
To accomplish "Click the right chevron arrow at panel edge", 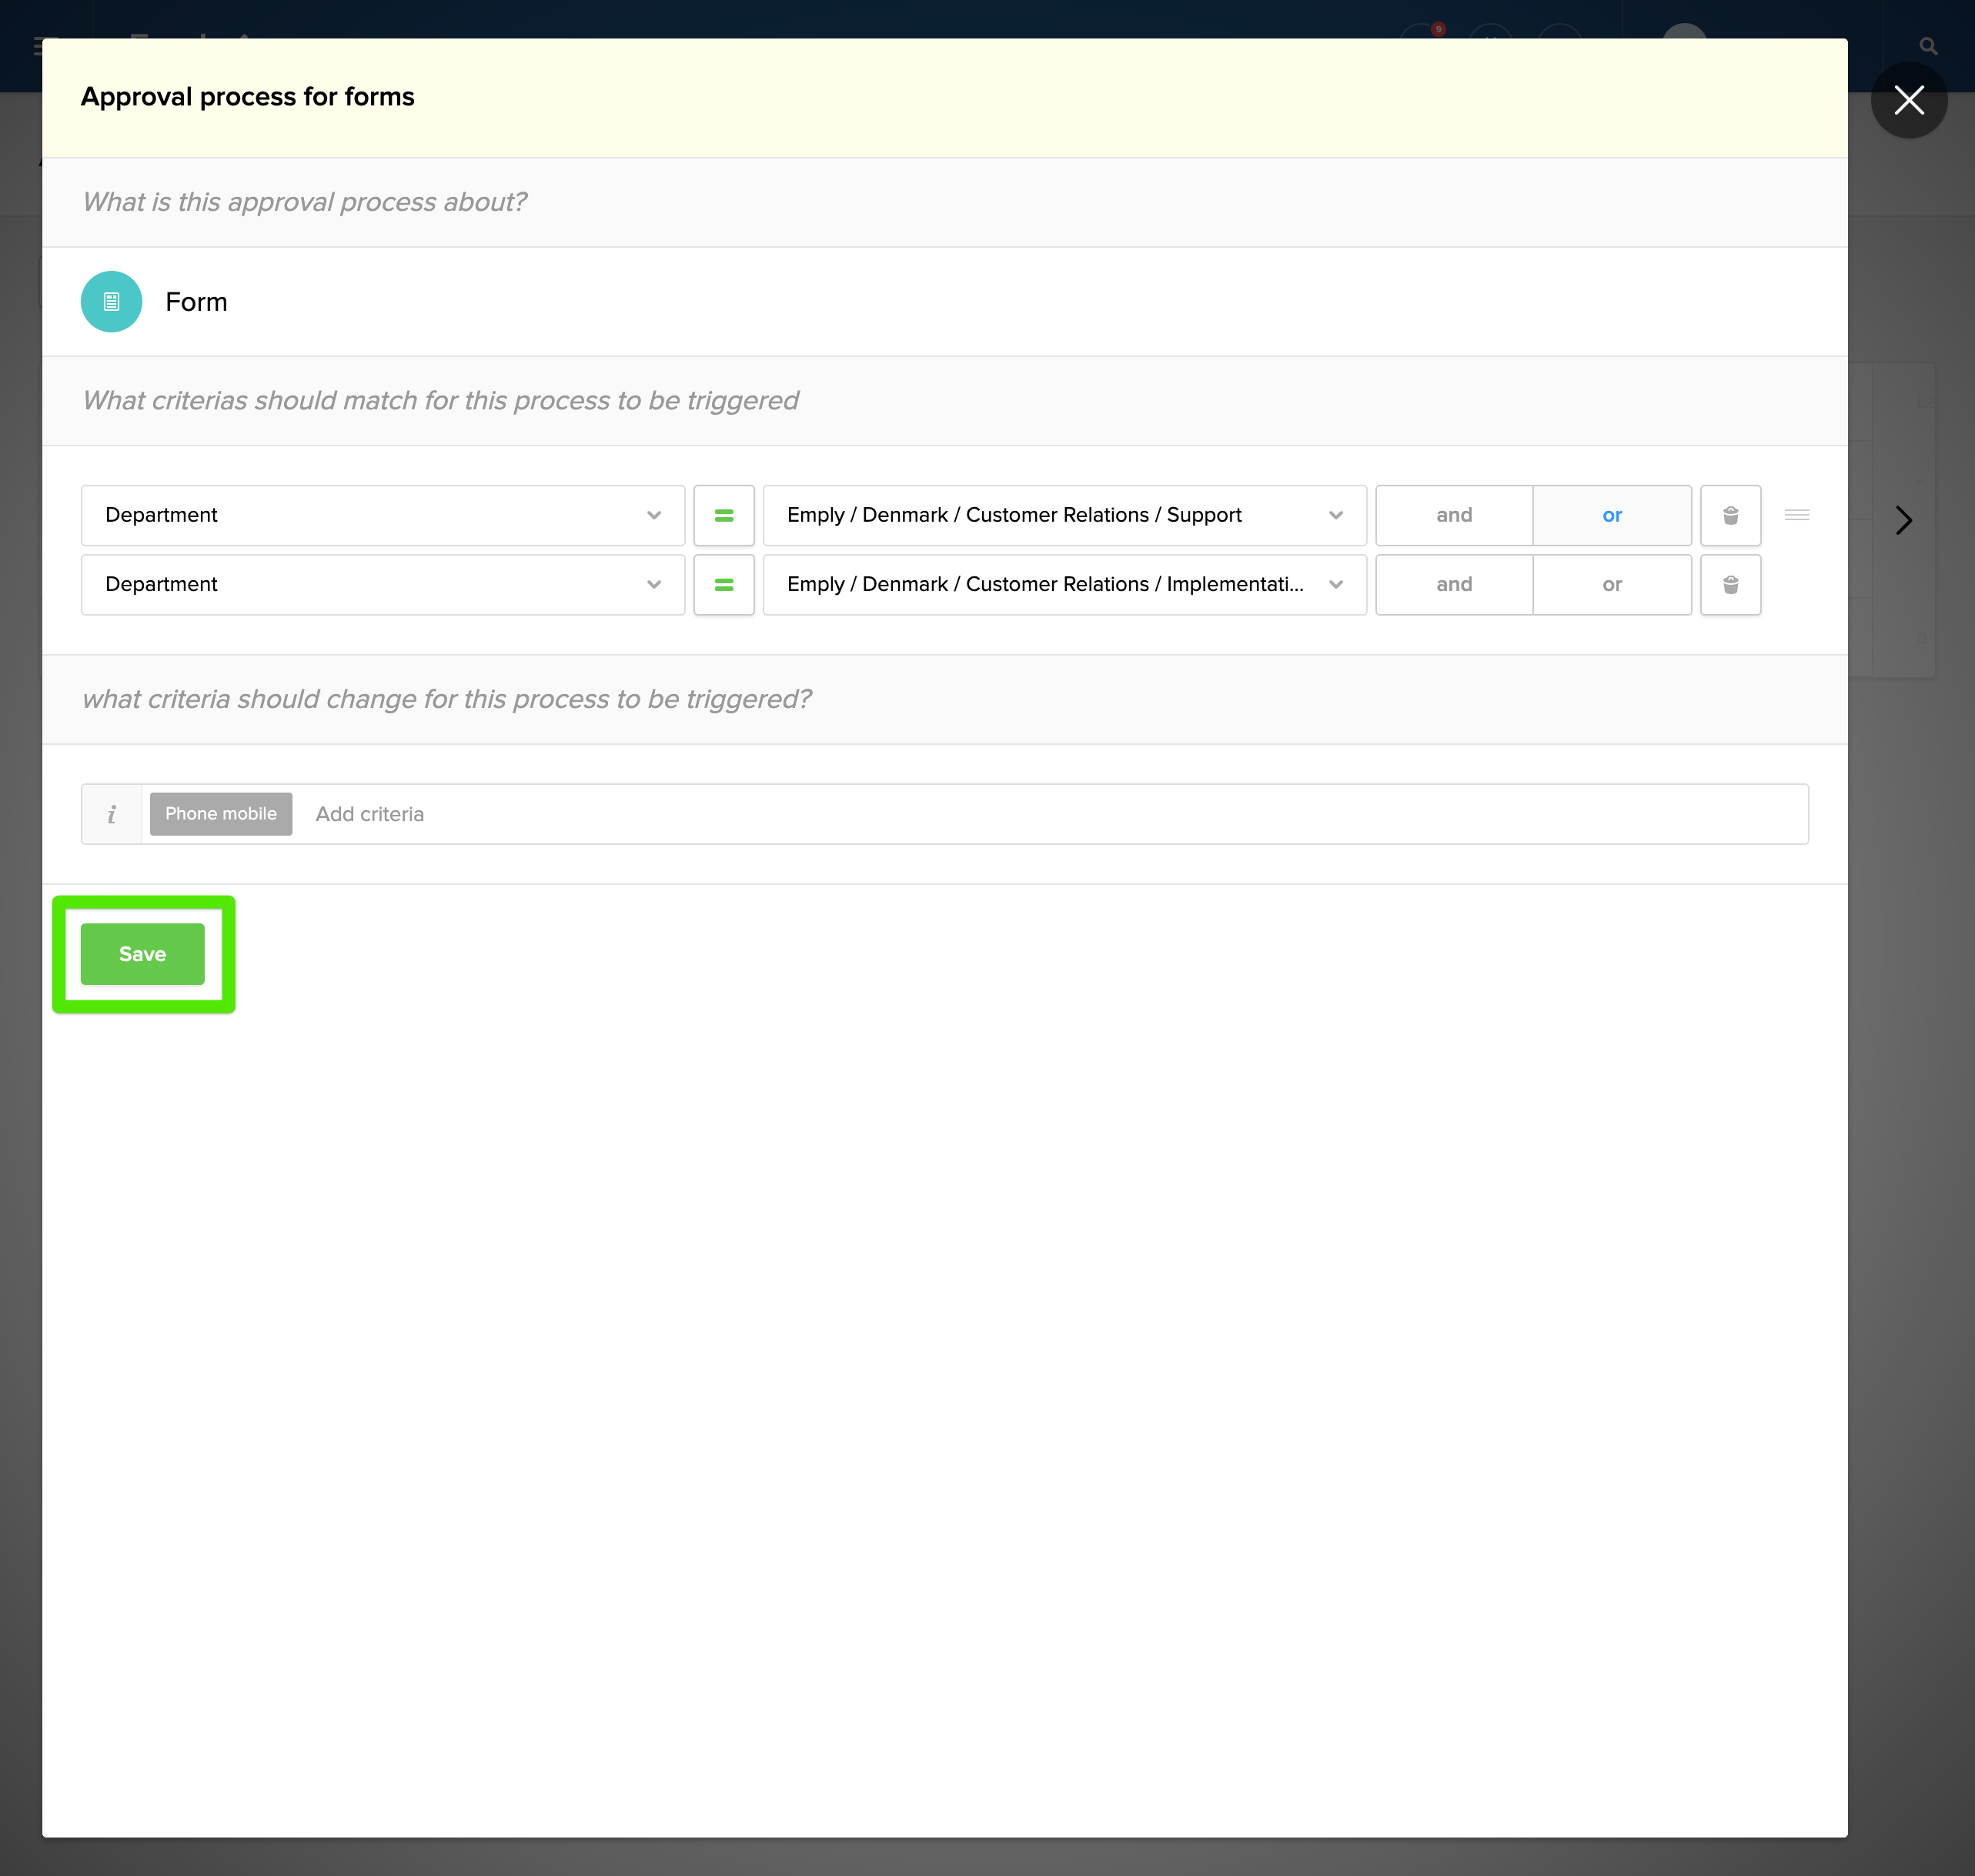I will (1903, 520).
